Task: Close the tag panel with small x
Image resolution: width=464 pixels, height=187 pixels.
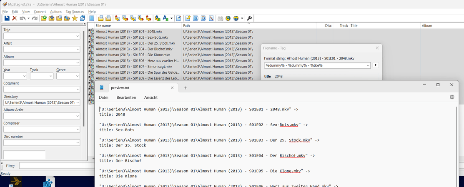Action: click(x=85, y=24)
